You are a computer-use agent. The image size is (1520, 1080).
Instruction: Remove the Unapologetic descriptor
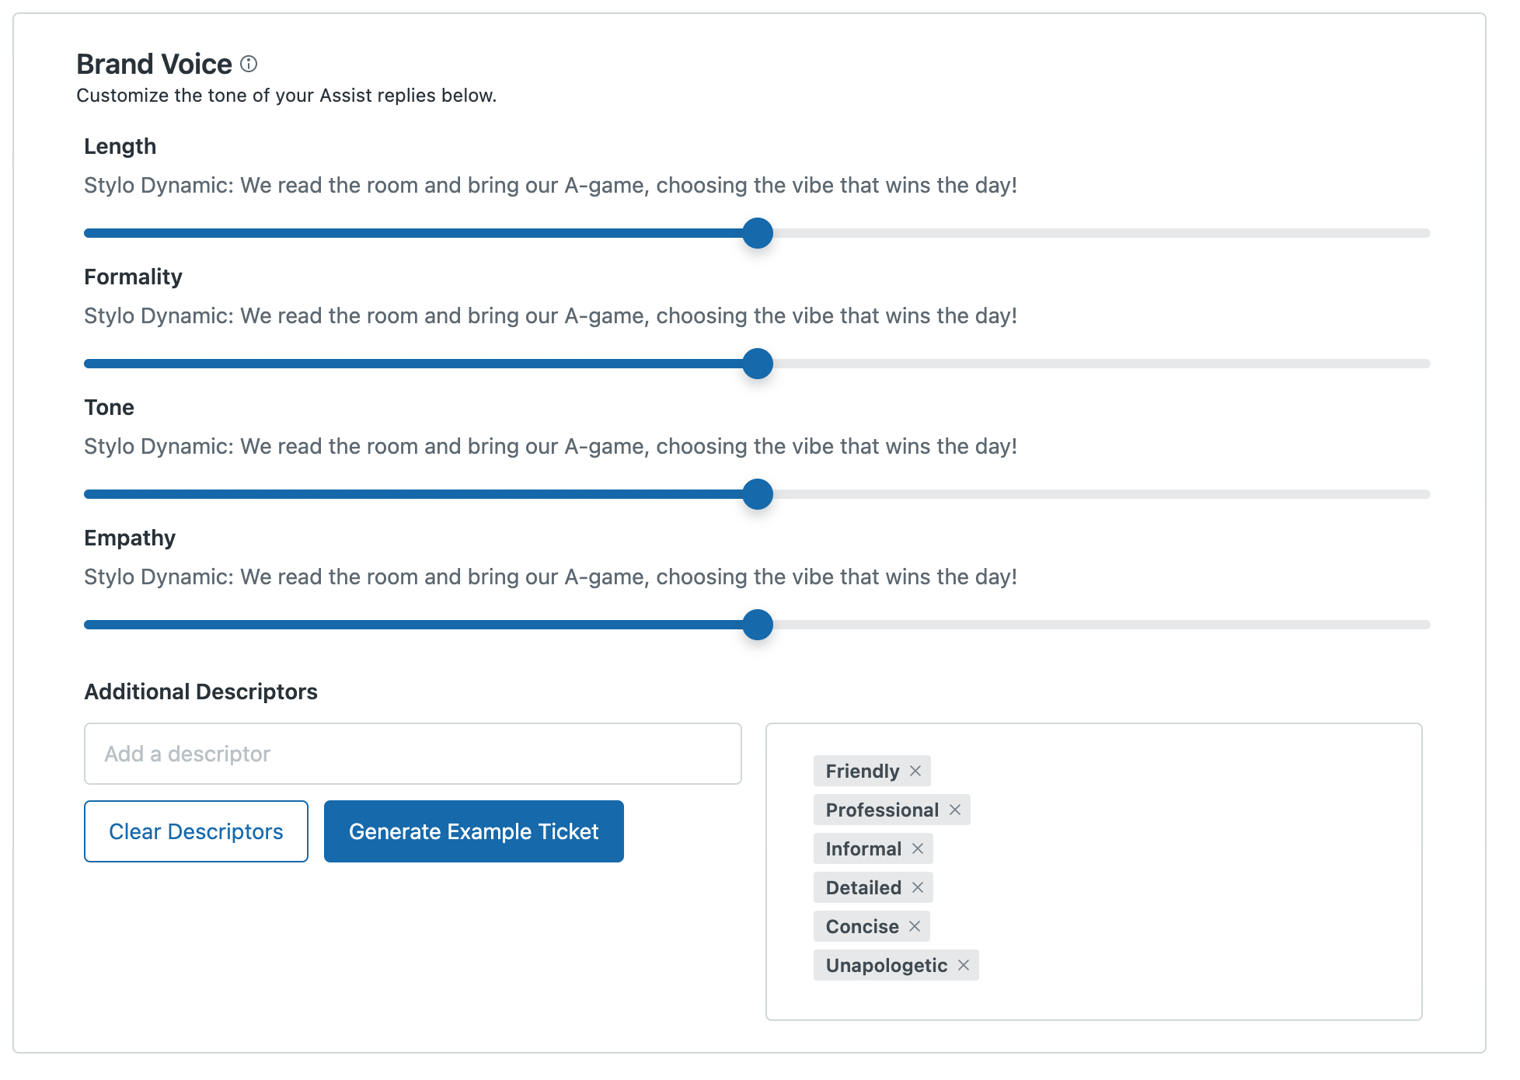(x=964, y=965)
